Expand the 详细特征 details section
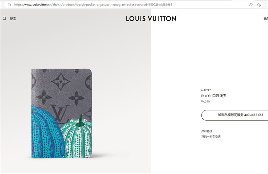Image resolution: width=268 pixels, height=174 pixels. tap(206, 131)
